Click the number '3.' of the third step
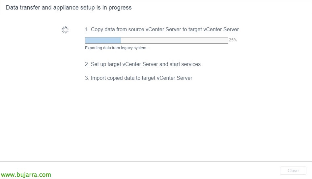Screen dimensions: 312x179 pyautogui.click(x=87, y=78)
